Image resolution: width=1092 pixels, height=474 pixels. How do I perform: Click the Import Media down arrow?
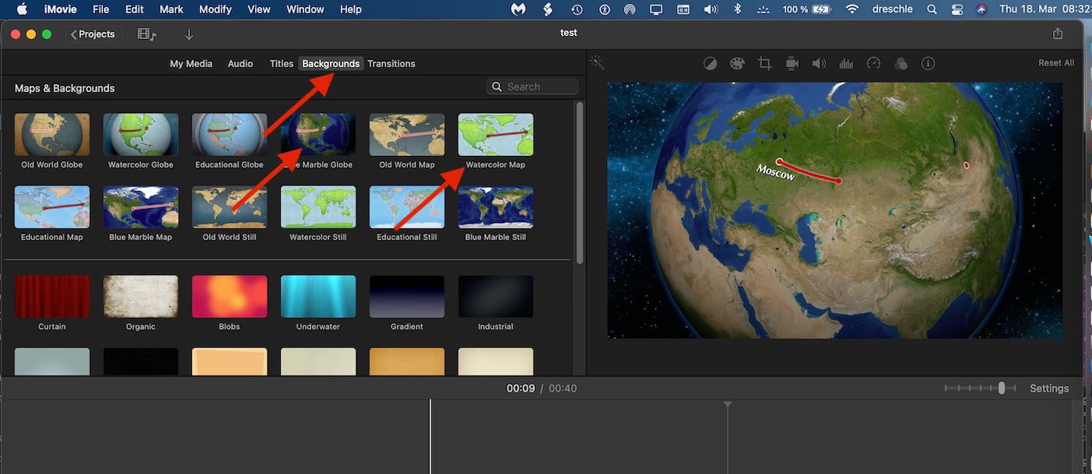click(189, 34)
